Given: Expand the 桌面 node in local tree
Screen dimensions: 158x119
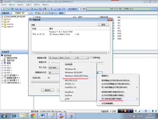Looking at the screenshot, I should coord(2,63).
